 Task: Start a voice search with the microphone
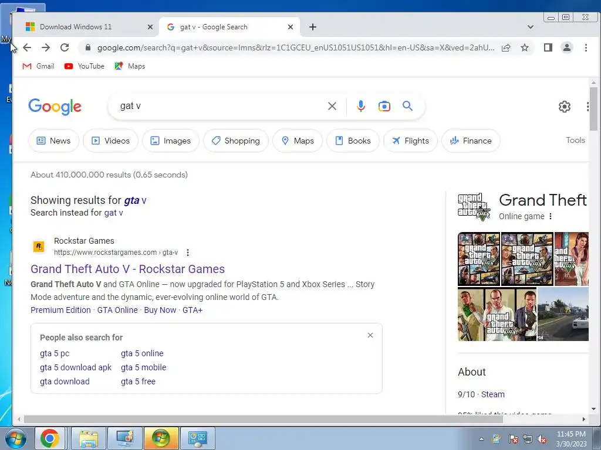(x=361, y=106)
